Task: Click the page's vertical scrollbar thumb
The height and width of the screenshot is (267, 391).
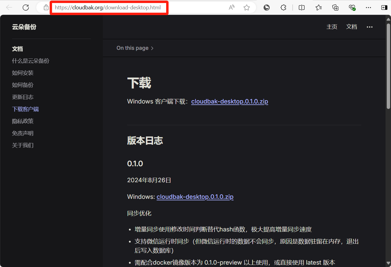Action: (388, 66)
